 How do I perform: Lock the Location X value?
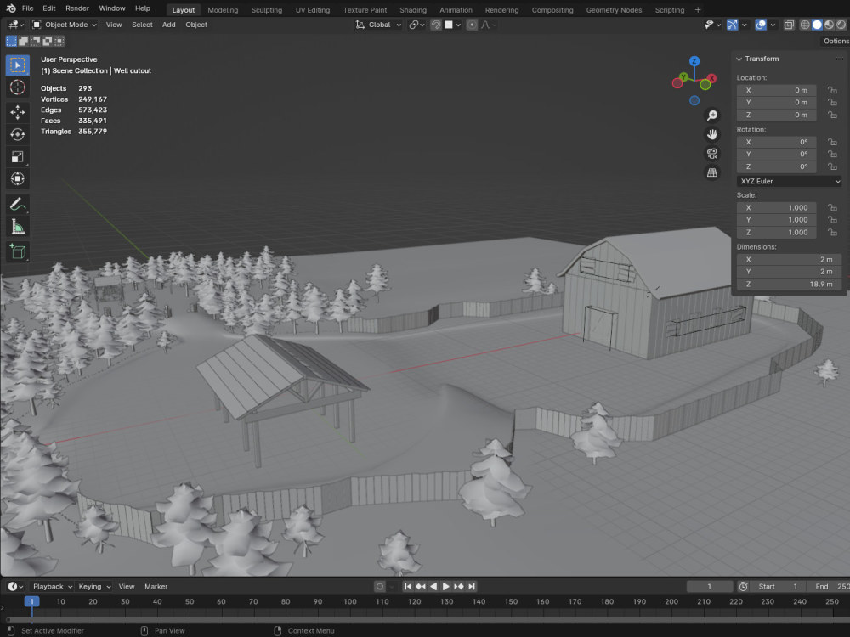coord(832,90)
